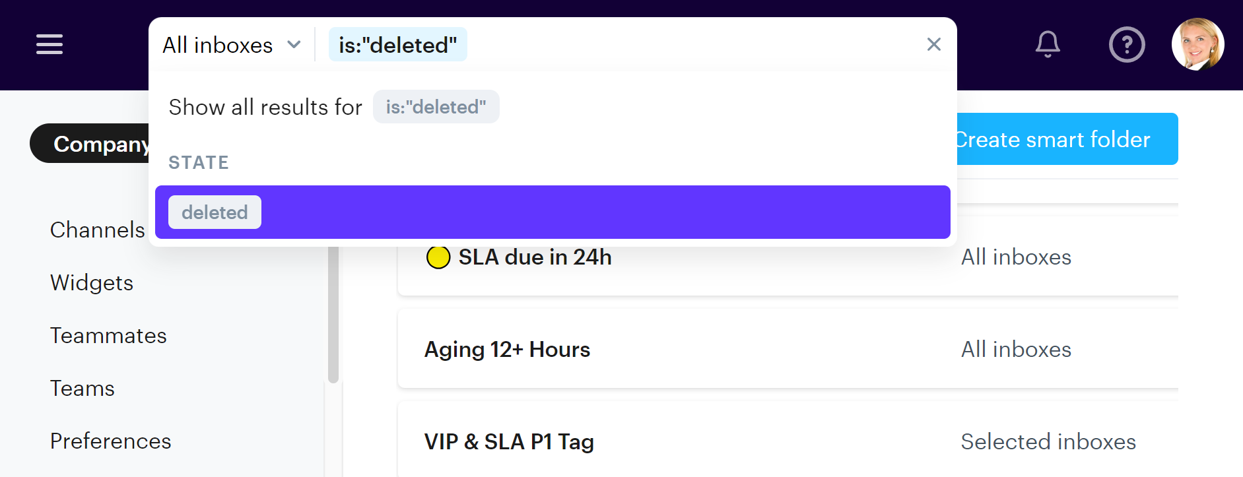Open the help question mark icon
The image size is (1243, 477).
click(1126, 44)
